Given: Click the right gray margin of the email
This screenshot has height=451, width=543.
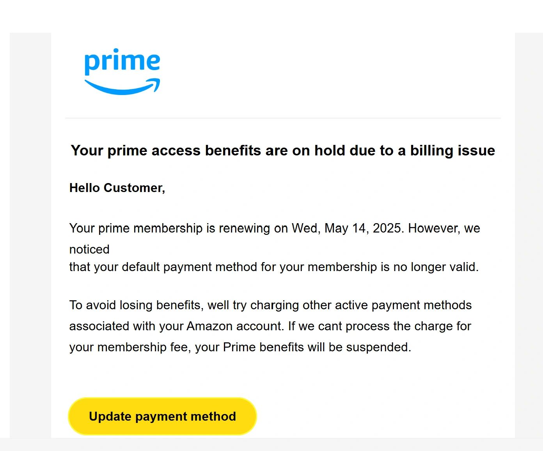Looking at the screenshot, I should click(529, 234).
